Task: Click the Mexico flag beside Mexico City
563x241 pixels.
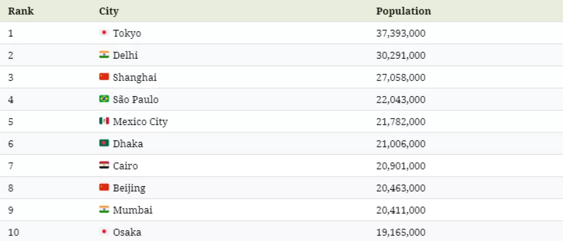Action: 104,121
